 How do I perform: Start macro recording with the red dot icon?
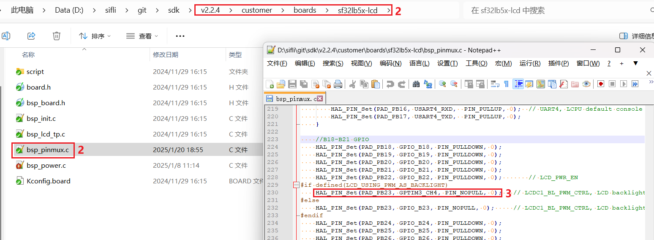pos(601,84)
